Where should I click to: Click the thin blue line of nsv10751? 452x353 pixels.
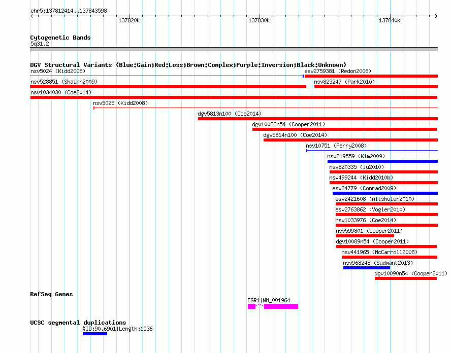[372, 151]
